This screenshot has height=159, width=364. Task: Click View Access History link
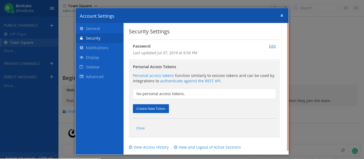(151, 147)
